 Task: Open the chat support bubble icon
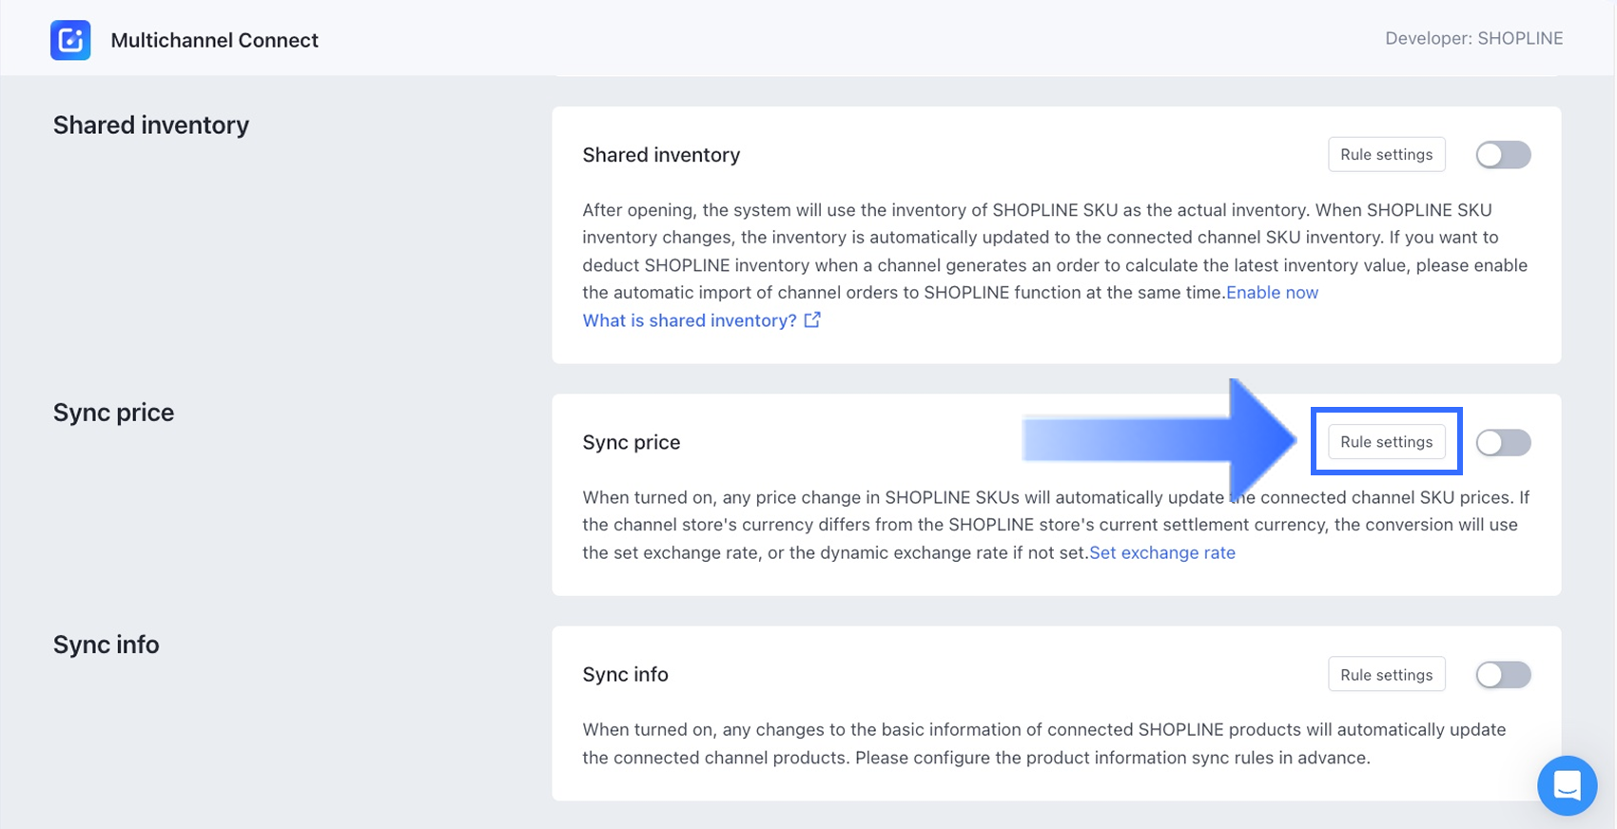(x=1567, y=785)
